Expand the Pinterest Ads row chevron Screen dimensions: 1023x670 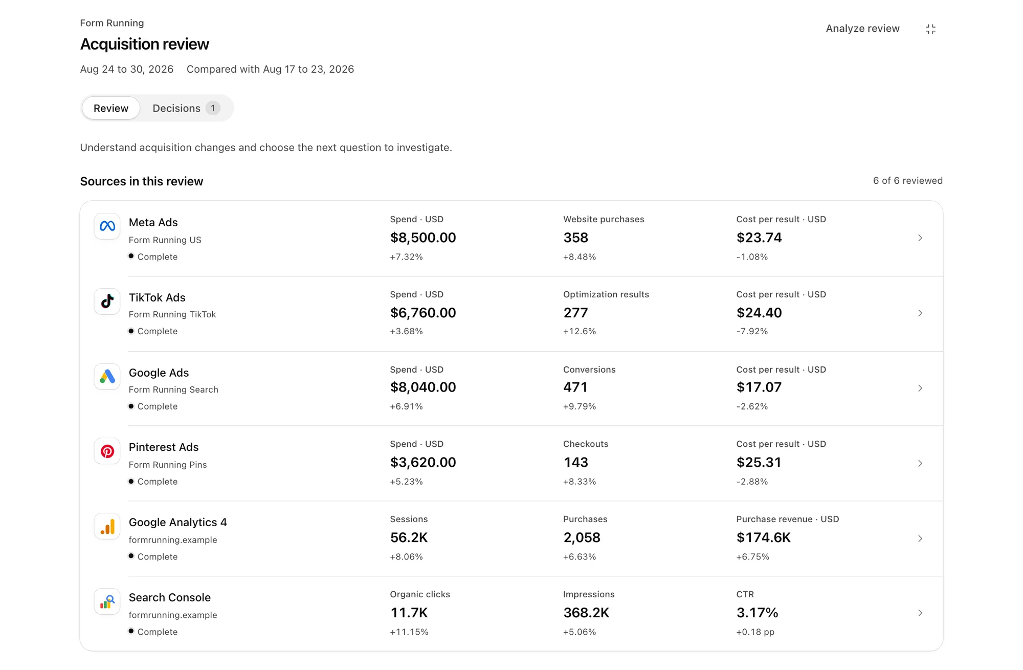click(x=920, y=464)
